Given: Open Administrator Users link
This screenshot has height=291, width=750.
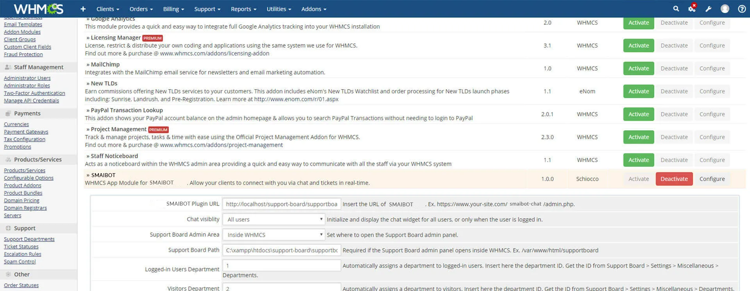Looking at the screenshot, I should [27, 78].
